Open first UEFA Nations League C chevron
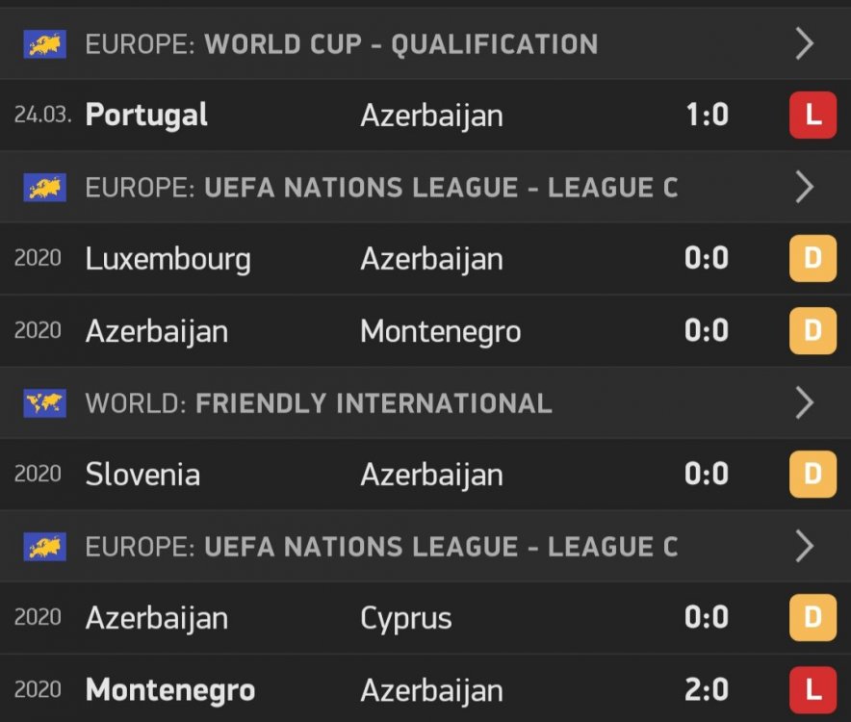The width and height of the screenshot is (851, 722). tap(805, 188)
